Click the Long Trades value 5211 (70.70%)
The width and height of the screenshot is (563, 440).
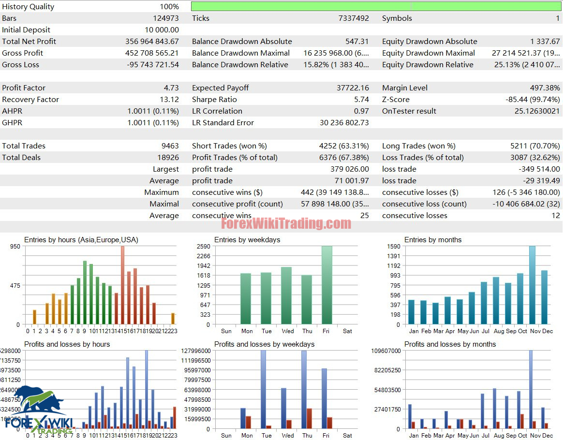pyautogui.click(x=535, y=146)
